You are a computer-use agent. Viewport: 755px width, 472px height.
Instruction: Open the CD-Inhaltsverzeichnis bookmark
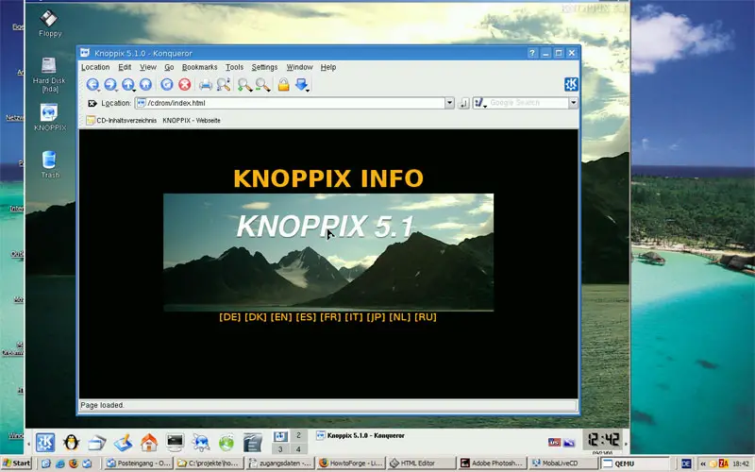[x=122, y=121]
